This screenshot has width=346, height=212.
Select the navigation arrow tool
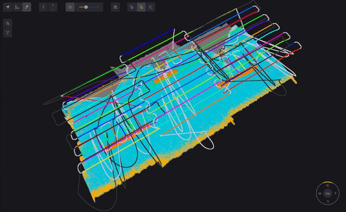[7, 7]
